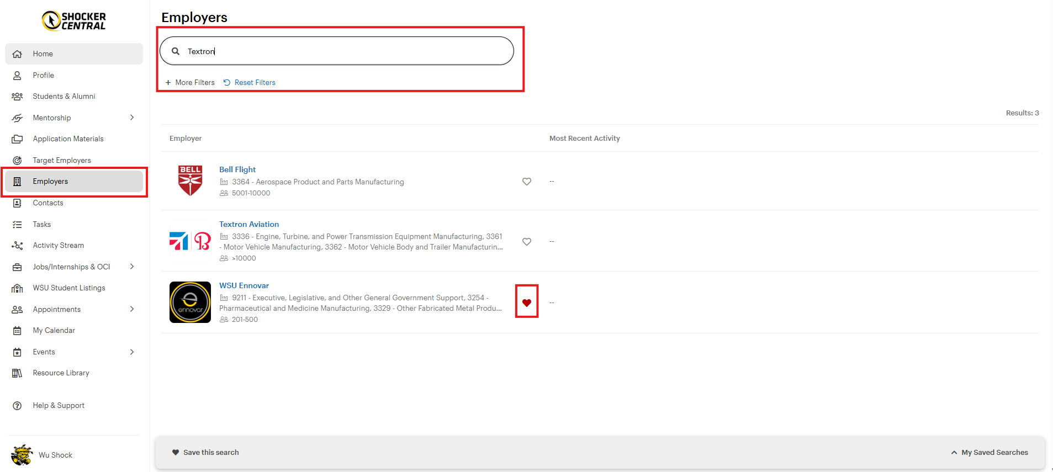Open Resource Library page
Image resolution: width=1053 pixels, height=472 pixels.
pos(74,373)
